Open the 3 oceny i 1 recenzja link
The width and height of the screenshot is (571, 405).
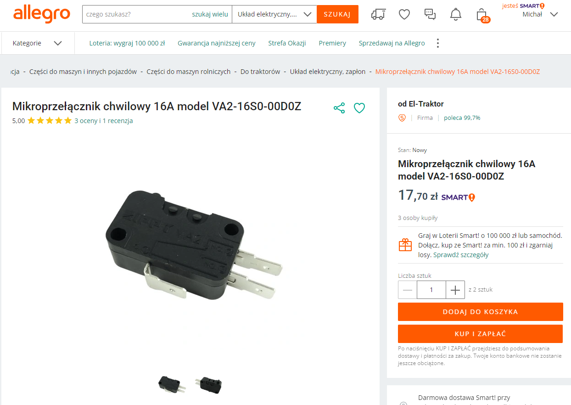click(104, 121)
